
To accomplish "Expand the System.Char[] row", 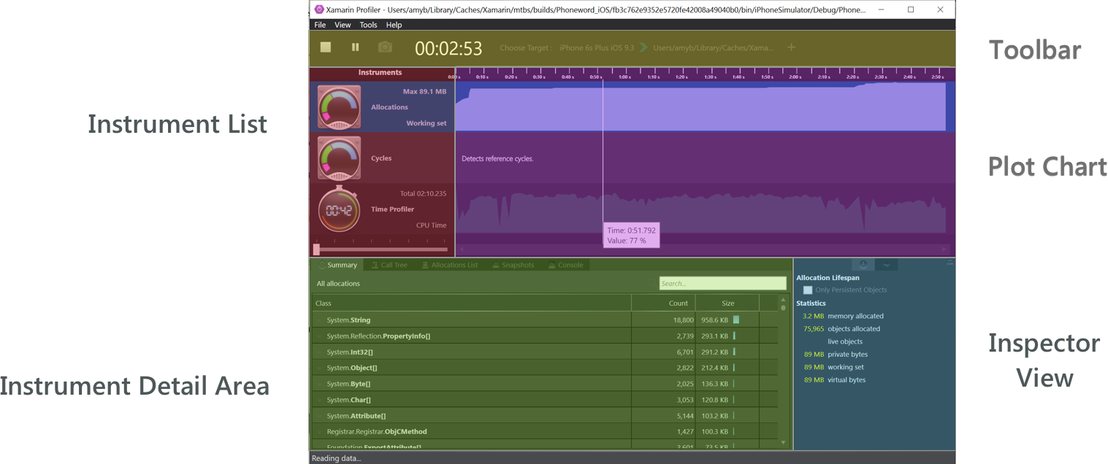I will [319, 400].
